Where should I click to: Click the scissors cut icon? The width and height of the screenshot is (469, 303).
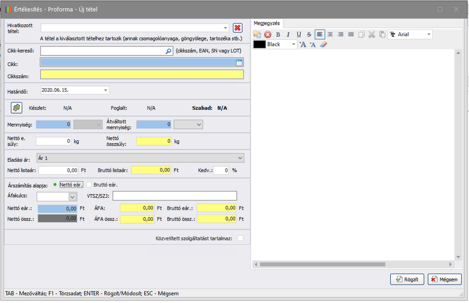pos(372,34)
